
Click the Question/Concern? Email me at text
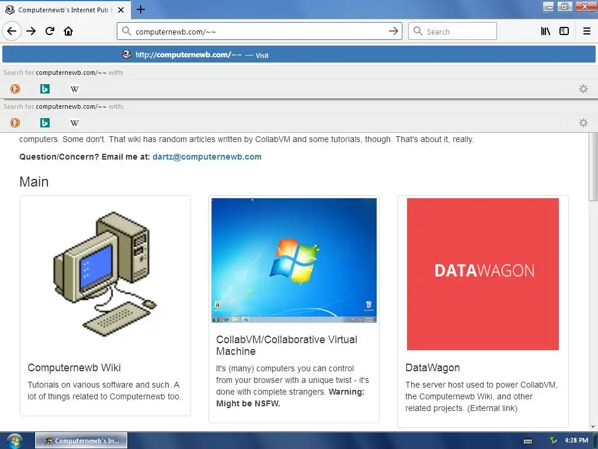(x=85, y=157)
